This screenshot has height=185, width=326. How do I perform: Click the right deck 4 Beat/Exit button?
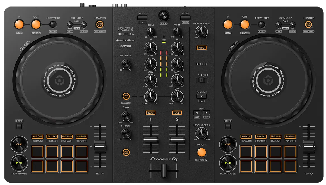[261, 24]
